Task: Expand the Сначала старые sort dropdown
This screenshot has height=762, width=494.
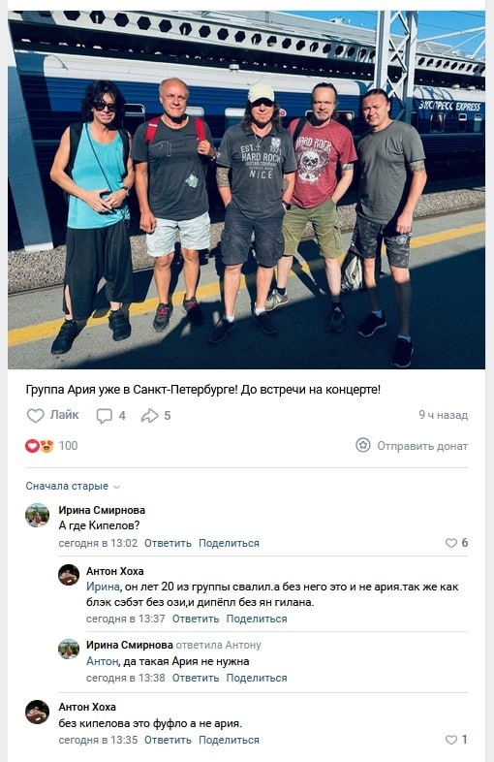Action: (73, 486)
